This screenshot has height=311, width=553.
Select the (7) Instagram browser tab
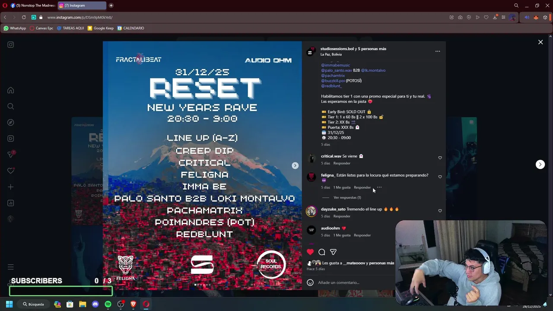pos(82,6)
